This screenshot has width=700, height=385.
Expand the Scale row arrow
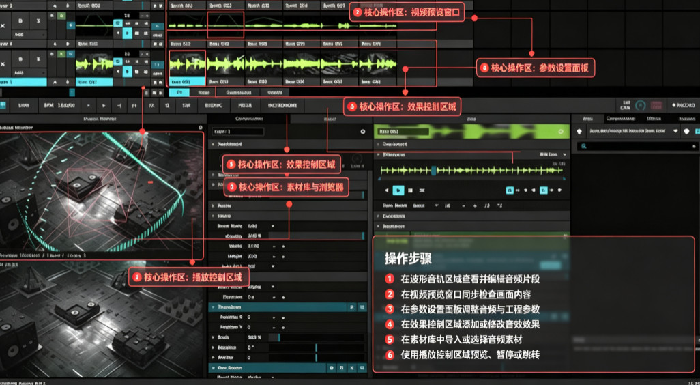coord(213,338)
